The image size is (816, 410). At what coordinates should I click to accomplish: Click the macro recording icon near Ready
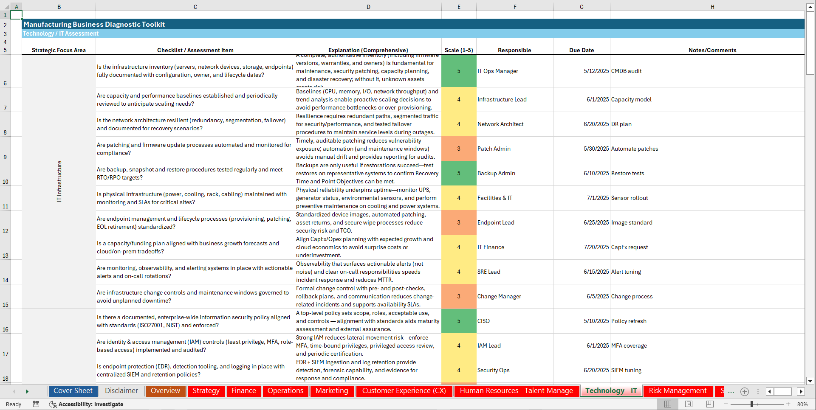tap(36, 404)
